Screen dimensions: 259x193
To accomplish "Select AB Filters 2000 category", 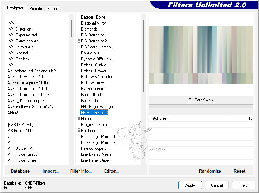I will [21, 131].
